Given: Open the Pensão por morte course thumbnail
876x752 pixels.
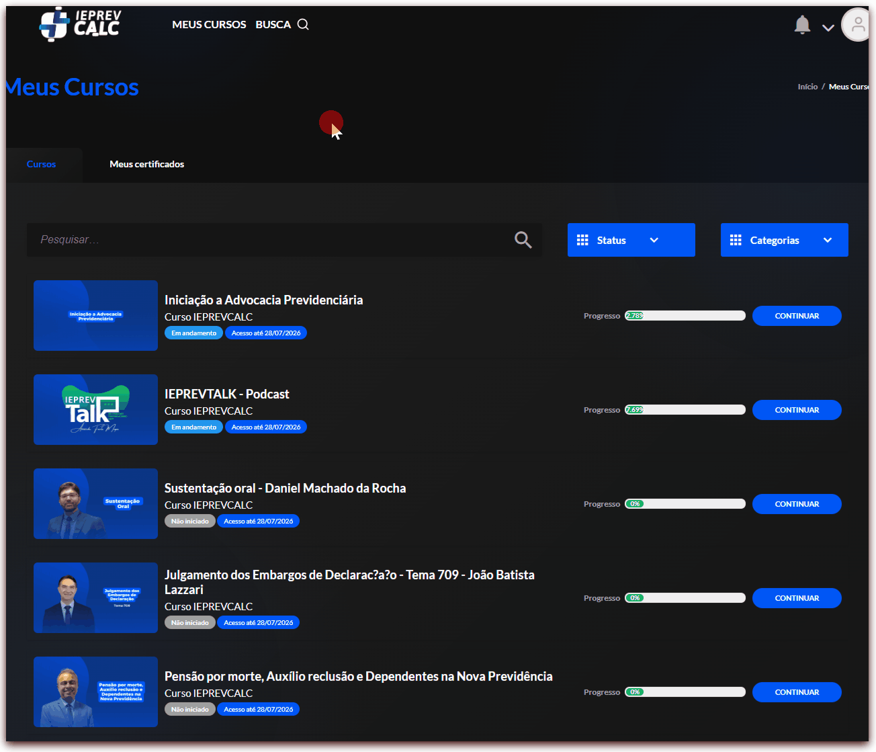Looking at the screenshot, I should pyautogui.click(x=95, y=692).
